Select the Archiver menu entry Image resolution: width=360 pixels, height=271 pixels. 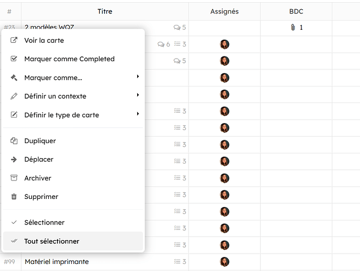tap(38, 178)
